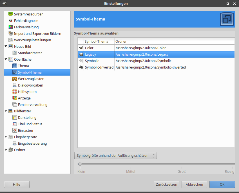Click the Oberfläche icon in tree
239x193 pixels.
(11, 59)
